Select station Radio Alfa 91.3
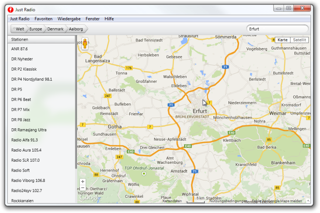320x213 pixels. (x=24, y=140)
